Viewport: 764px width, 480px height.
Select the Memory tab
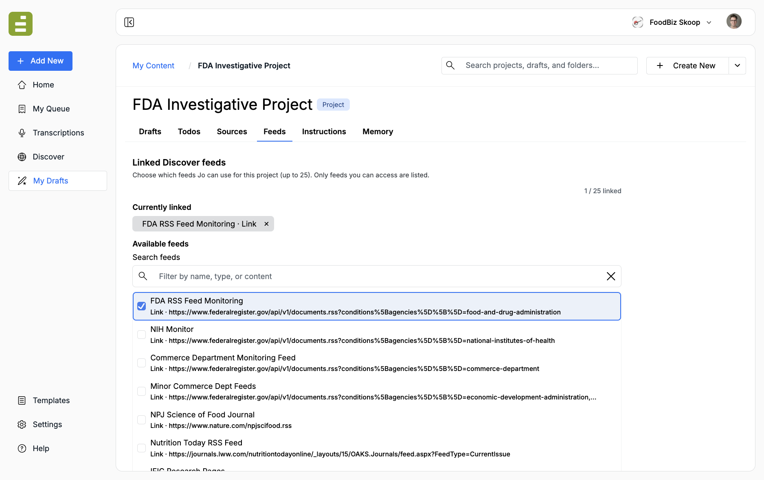click(x=378, y=131)
